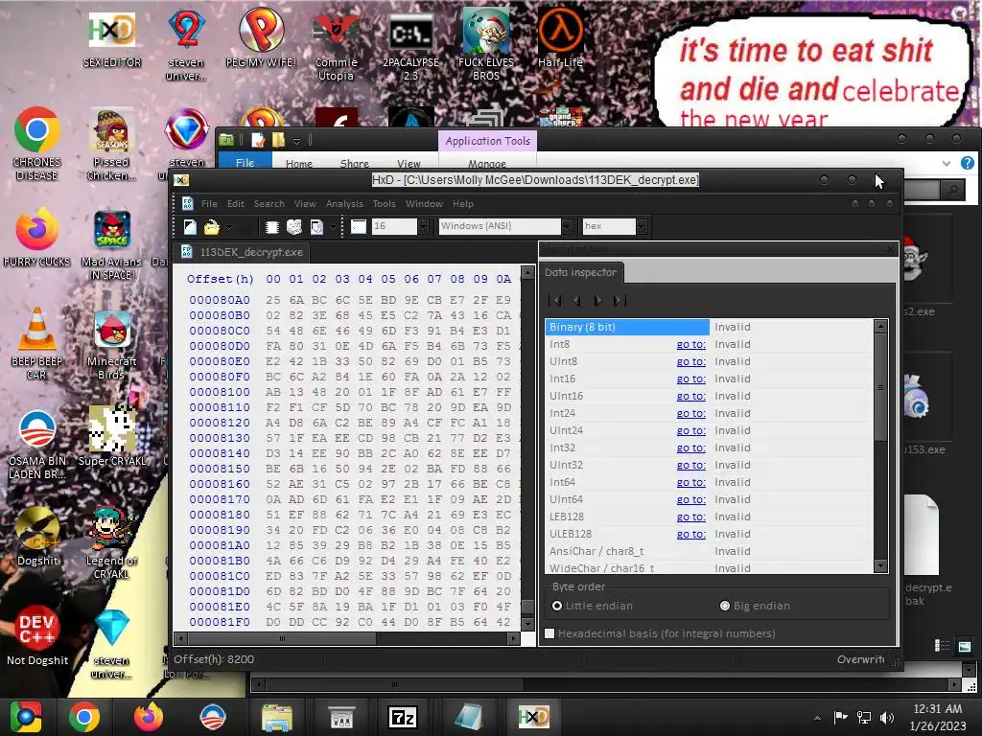Open Firefox from the taskbar
The image size is (982, 736).
149,717
